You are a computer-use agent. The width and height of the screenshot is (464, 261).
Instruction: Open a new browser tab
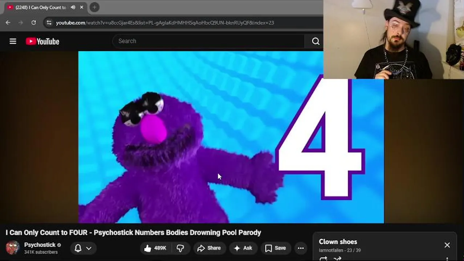[x=94, y=7]
